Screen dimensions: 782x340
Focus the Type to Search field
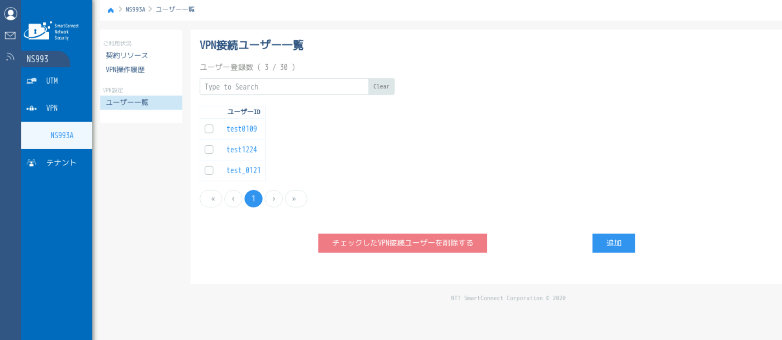click(284, 87)
